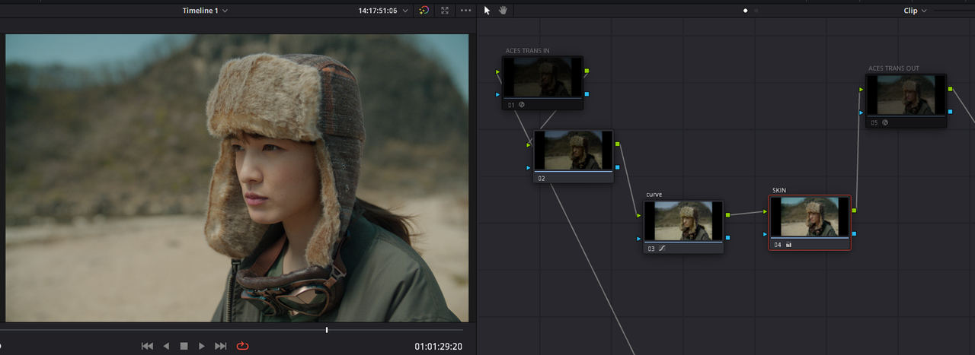Click blue key input of SKIN node

point(766,234)
